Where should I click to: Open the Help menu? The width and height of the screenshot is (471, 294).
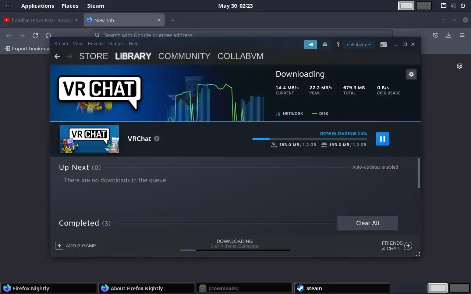[134, 43]
